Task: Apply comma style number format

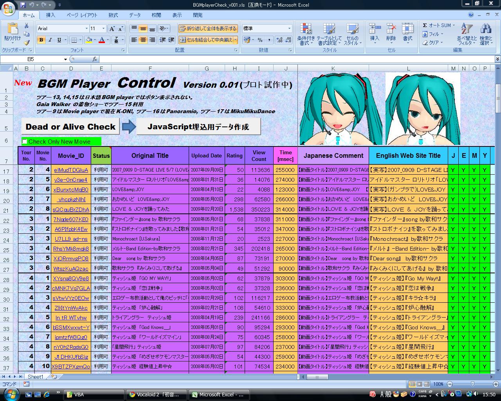Action: click(269, 40)
